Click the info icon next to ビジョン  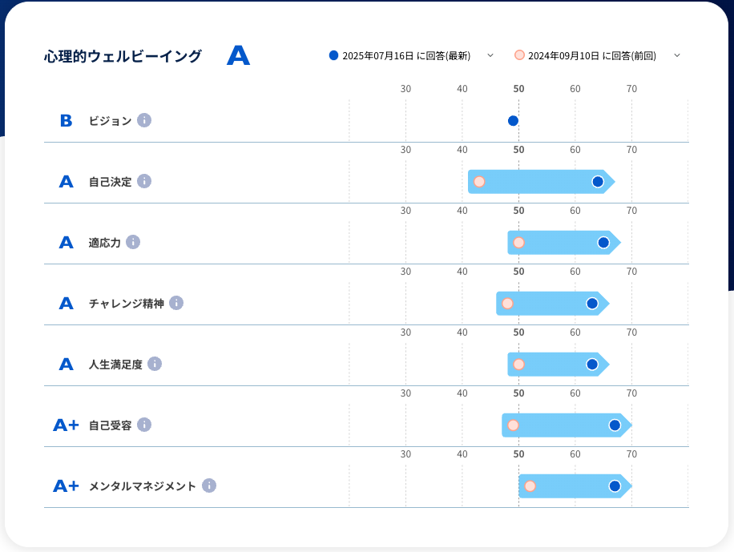coord(144,120)
